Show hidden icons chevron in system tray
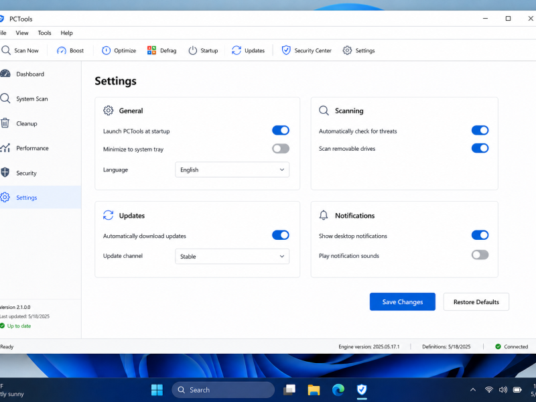Viewport: 536px width, 402px height. (x=473, y=390)
